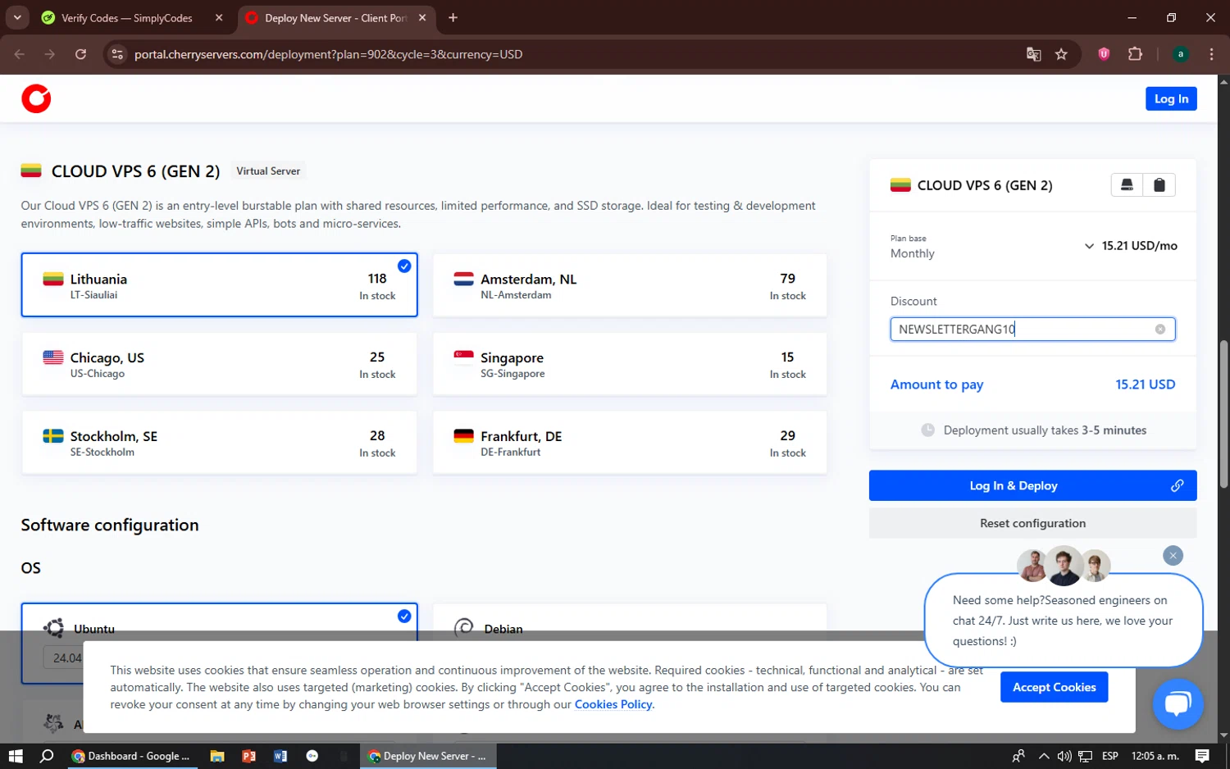The width and height of the screenshot is (1230, 769).
Task: Open the Extensions puzzle icon
Action: coord(1135,54)
